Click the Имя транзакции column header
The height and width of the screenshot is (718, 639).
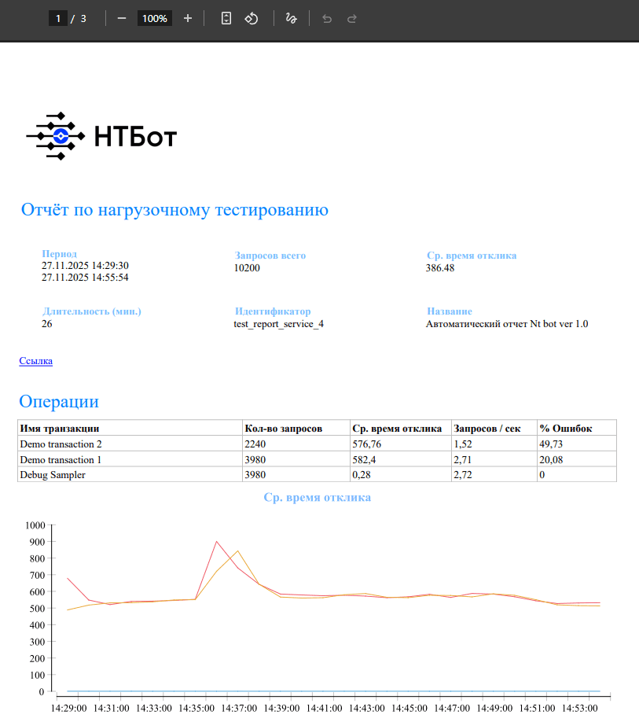pyautogui.click(x=60, y=428)
